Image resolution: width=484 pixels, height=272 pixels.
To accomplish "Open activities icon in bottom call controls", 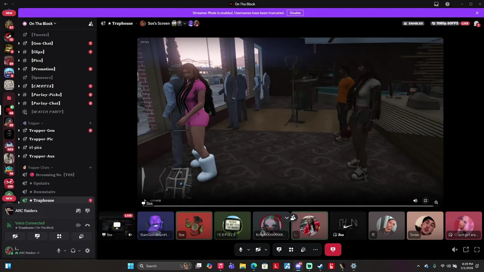I will click(x=291, y=250).
